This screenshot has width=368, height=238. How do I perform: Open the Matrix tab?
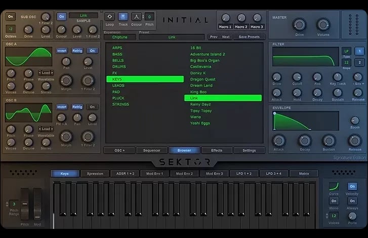304,174
